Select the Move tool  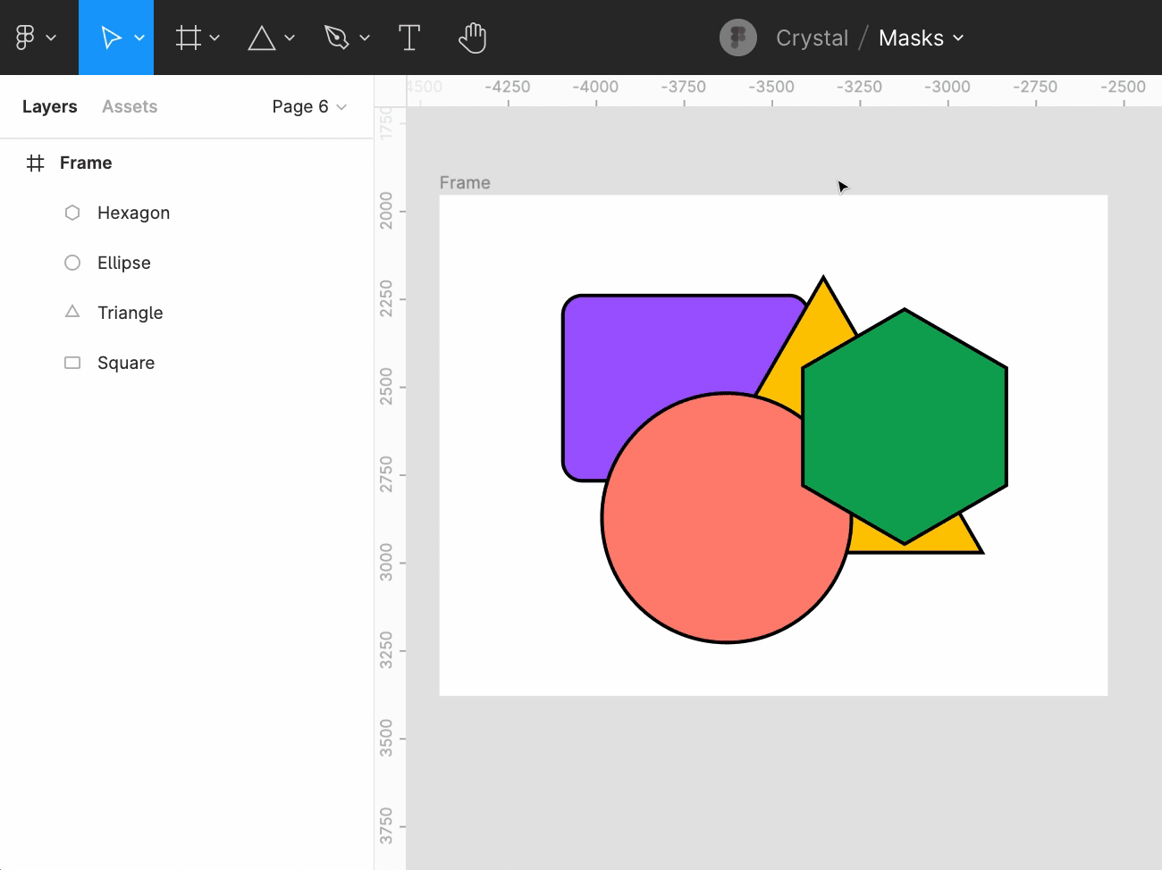point(110,38)
